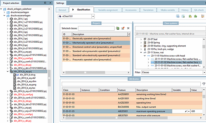Click the 23-07 Seal class icon

click(145, 39)
